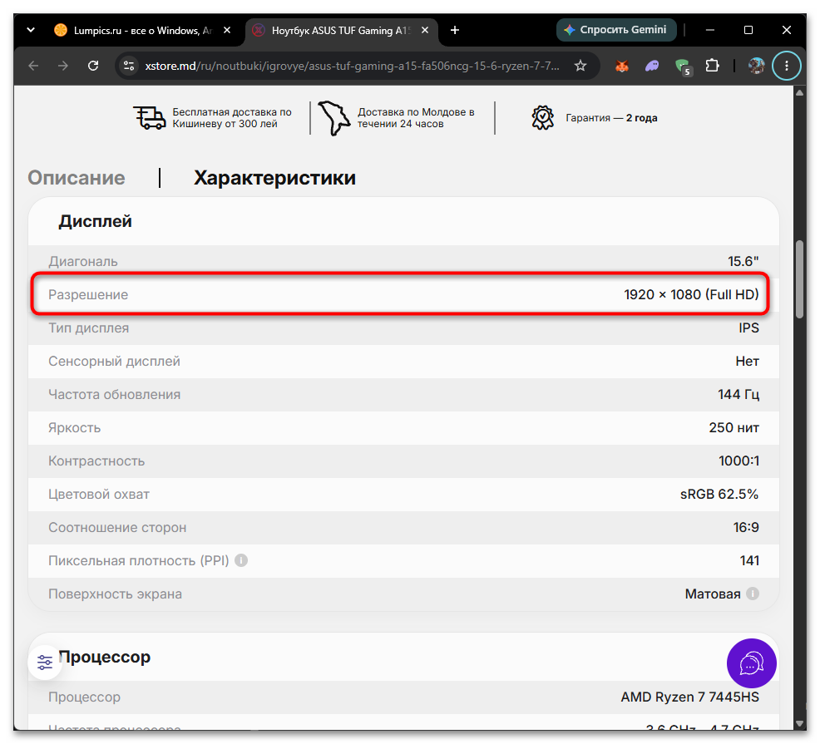Image resolution: width=820 pixels, height=744 pixels.
Task: Click the 144 Гц refresh rate value
Action: tap(738, 394)
